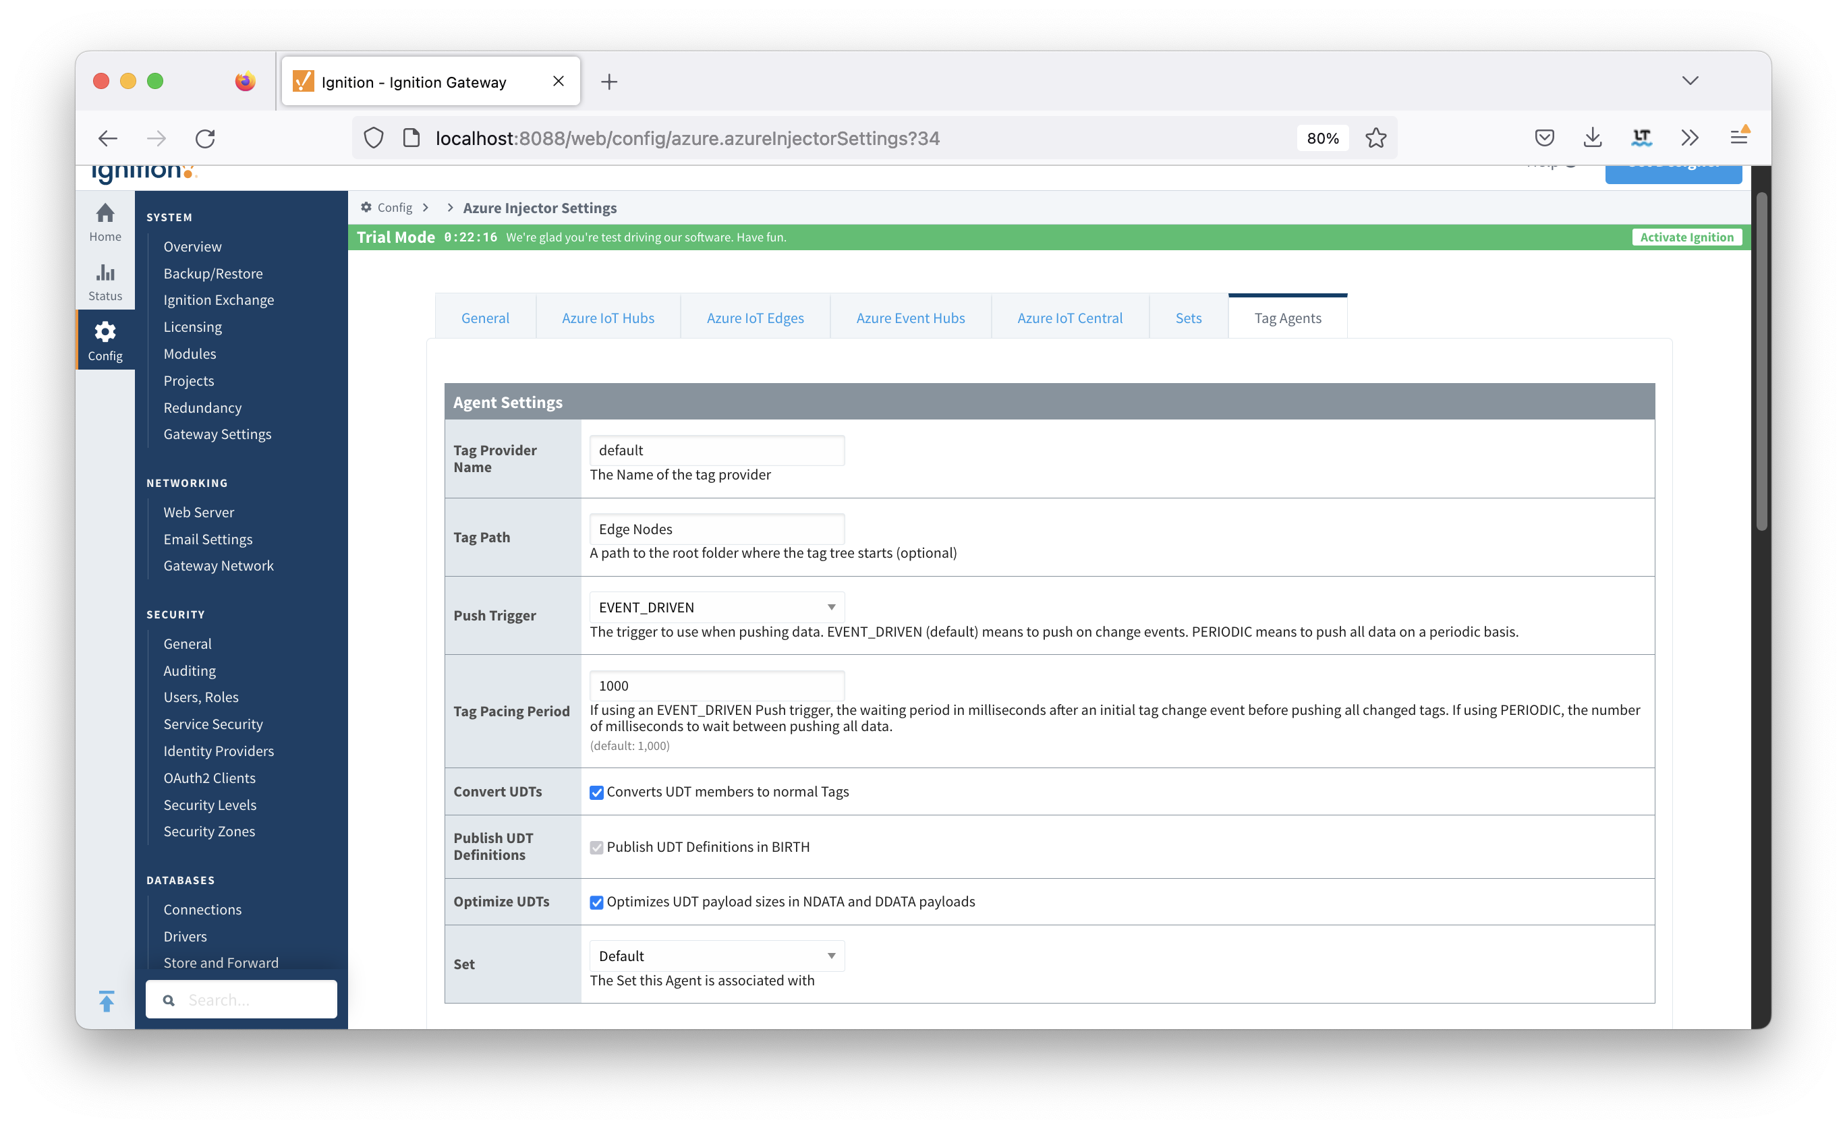Image resolution: width=1847 pixels, height=1129 pixels.
Task: Click the Home icon in sidebar
Action: pyautogui.click(x=105, y=214)
